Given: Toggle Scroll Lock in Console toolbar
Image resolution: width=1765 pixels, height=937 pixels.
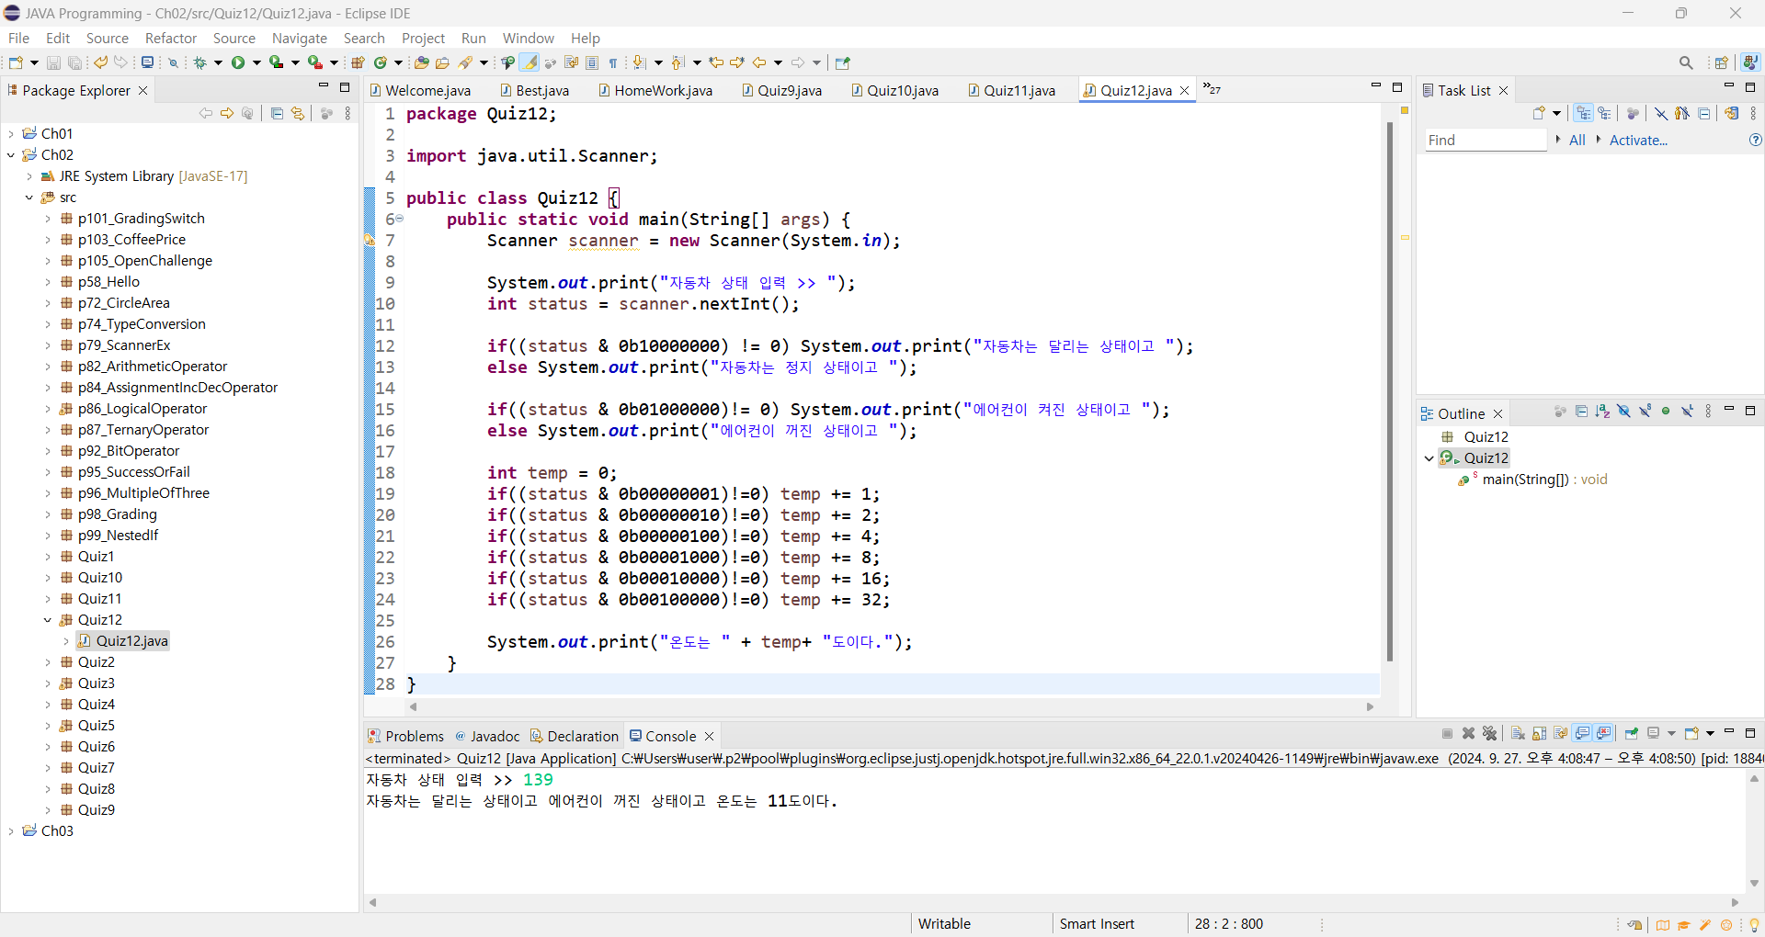Looking at the screenshot, I should (1540, 733).
